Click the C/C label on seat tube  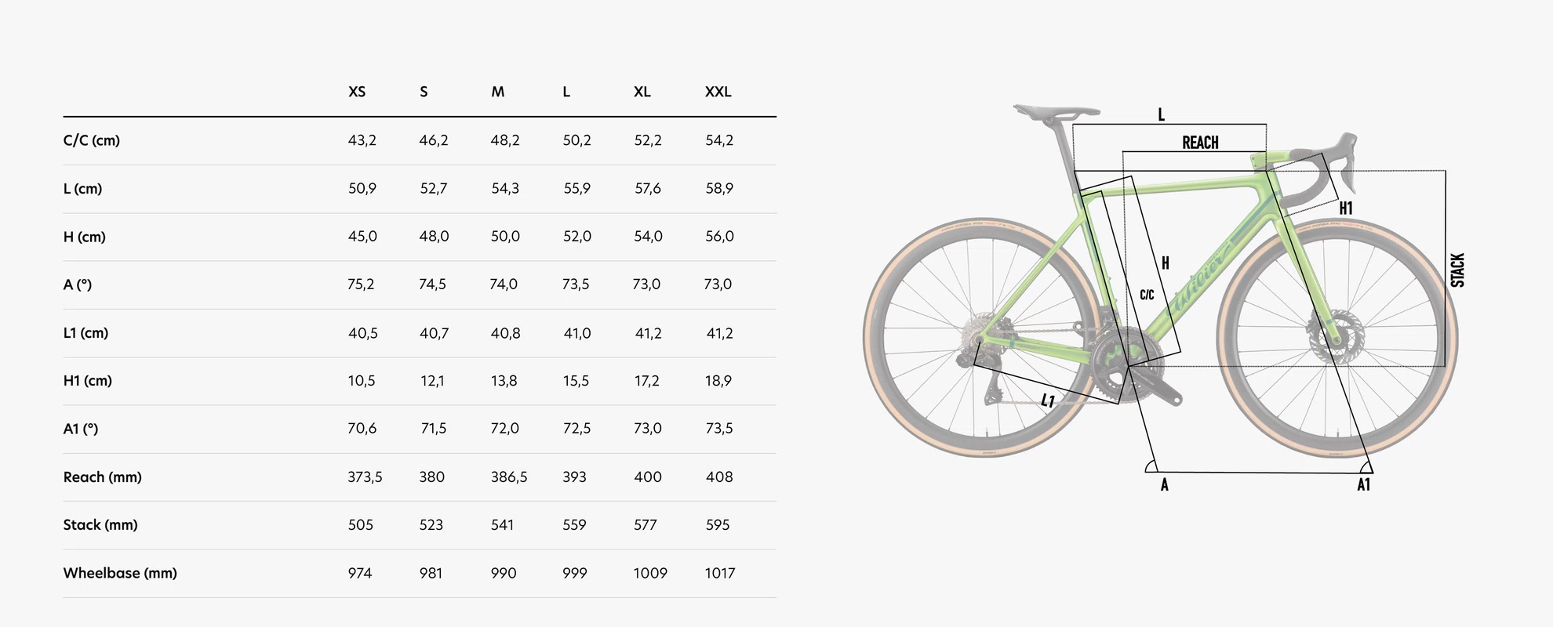1147,295
